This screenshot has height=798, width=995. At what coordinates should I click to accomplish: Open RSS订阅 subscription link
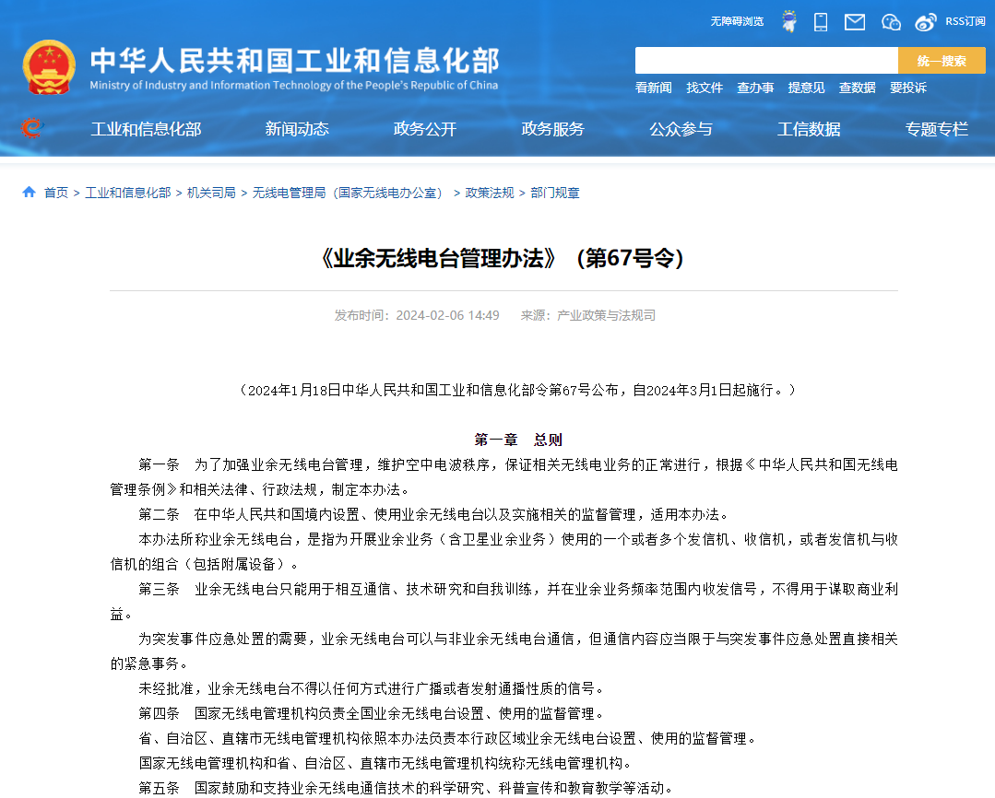tap(965, 21)
